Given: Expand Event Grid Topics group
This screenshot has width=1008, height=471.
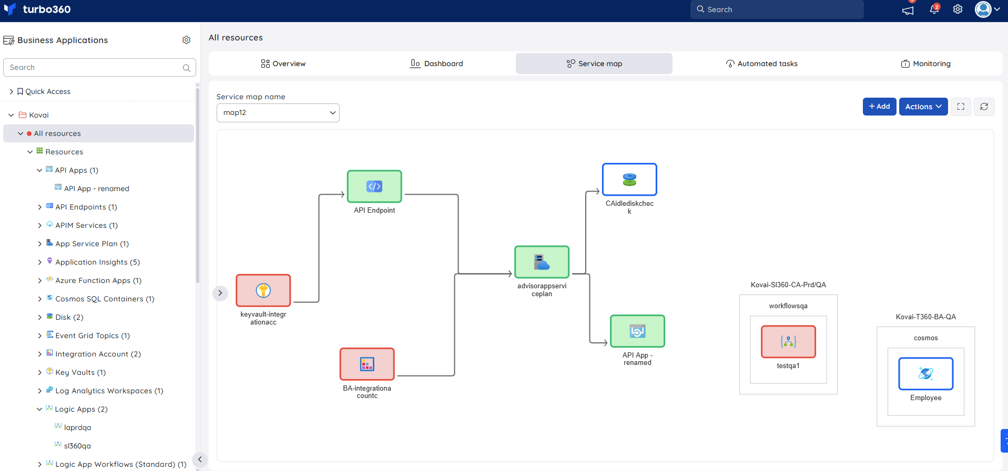Looking at the screenshot, I should pos(39,336).
